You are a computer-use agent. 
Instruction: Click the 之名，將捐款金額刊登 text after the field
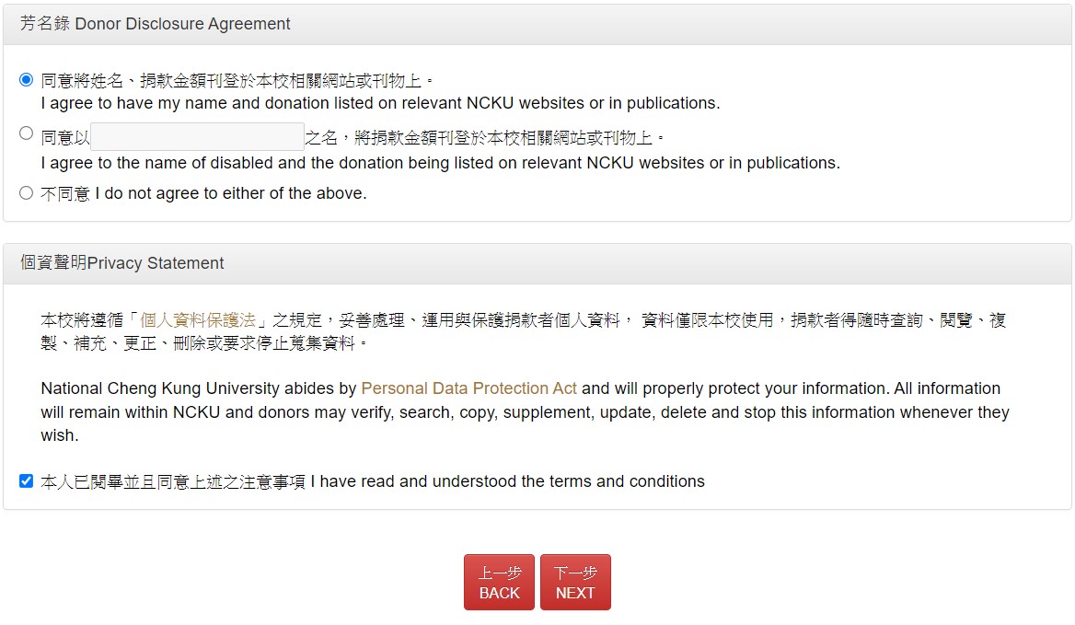pos(484,138)
